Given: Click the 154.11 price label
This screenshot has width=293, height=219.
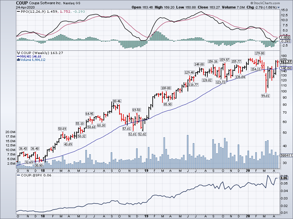Looking at the screenshot, I should pos(256,69).
